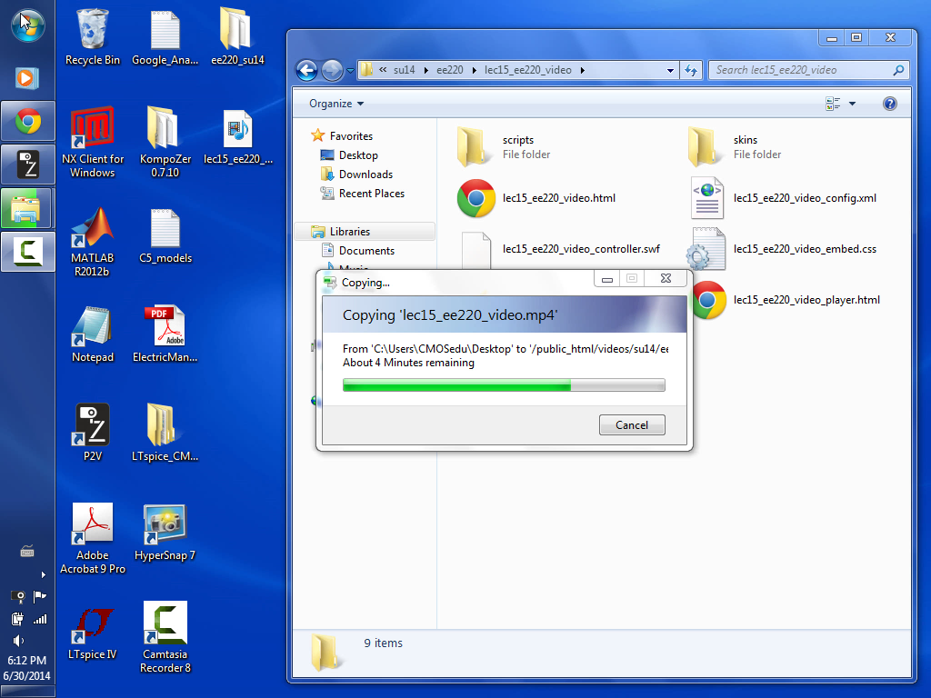Launch Adobe Acrobat 9 Pro shortcut
The width and height of the screenshot is (931, 698).
92,538
